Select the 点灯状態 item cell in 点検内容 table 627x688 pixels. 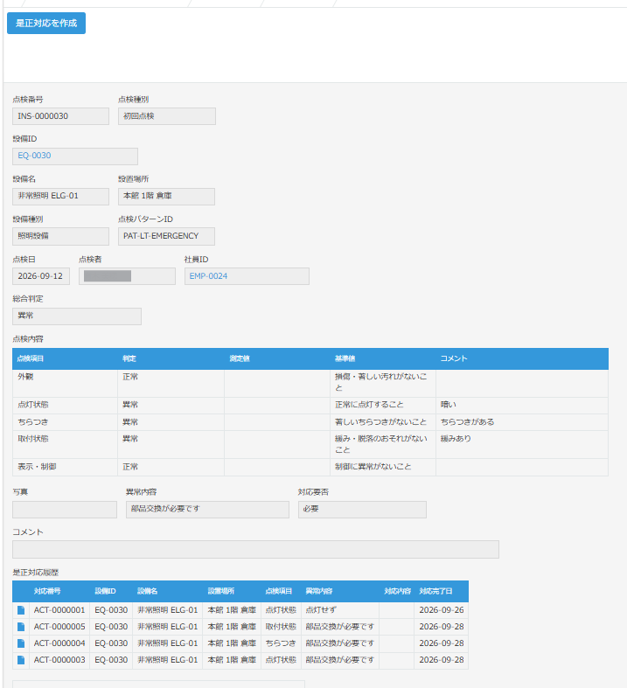click(x=65, y=406)
